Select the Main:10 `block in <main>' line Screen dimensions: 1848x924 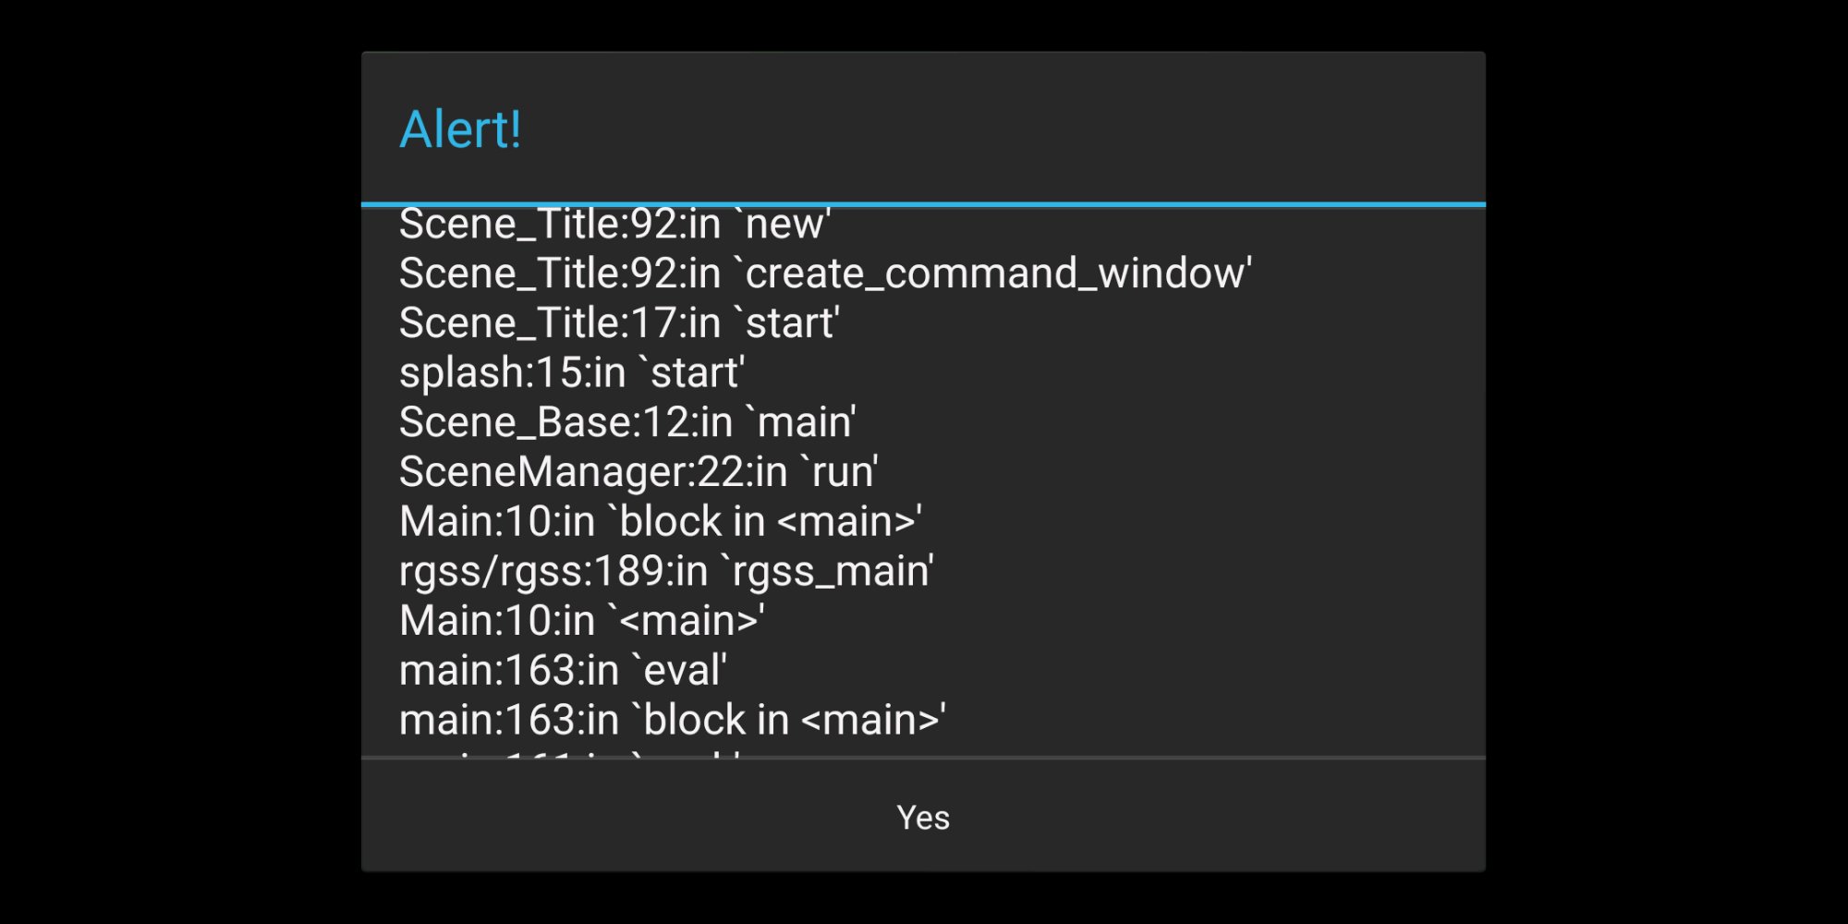tap(660, 522)
